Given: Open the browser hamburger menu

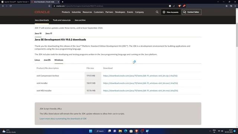Looking at the screenshot, I should tap(235, 6).
